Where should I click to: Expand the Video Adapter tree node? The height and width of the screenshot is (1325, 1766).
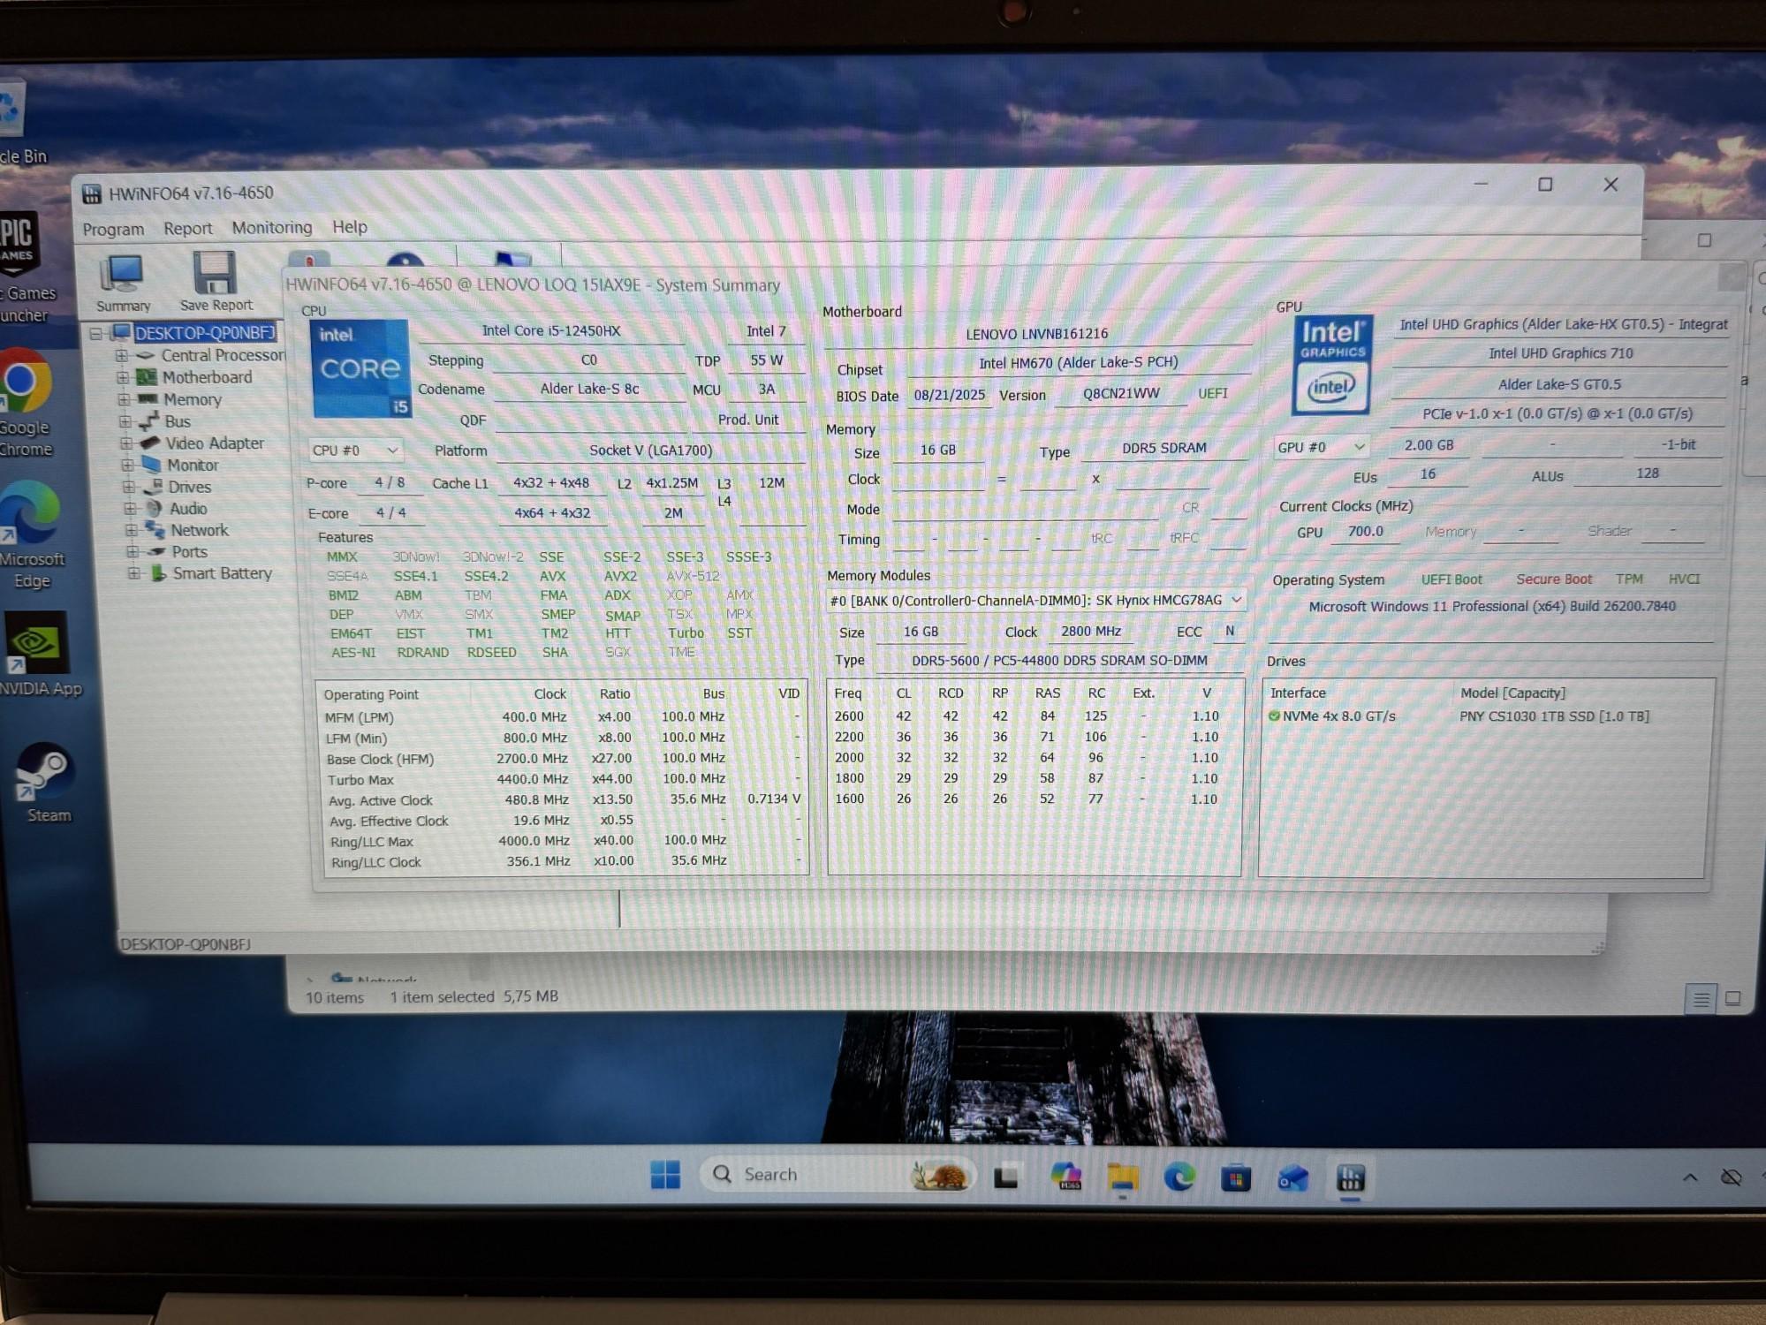(126, 443)
